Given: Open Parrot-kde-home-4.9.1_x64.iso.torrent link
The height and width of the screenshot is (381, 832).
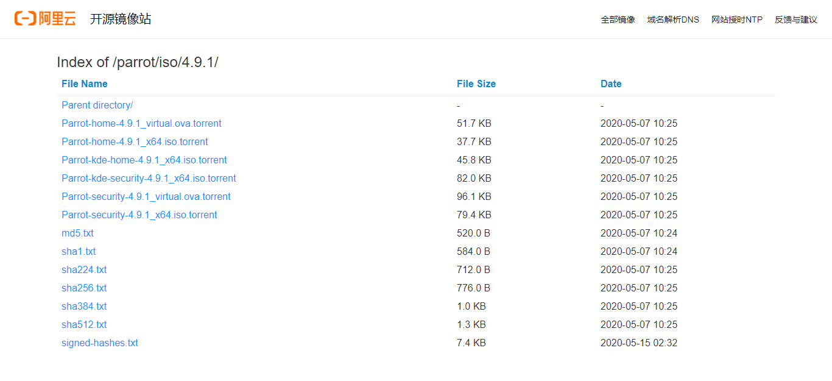Looking at the screenshot, I should [x=144, y=160].
